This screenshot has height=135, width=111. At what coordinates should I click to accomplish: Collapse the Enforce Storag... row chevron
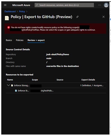tap(8, 85)
